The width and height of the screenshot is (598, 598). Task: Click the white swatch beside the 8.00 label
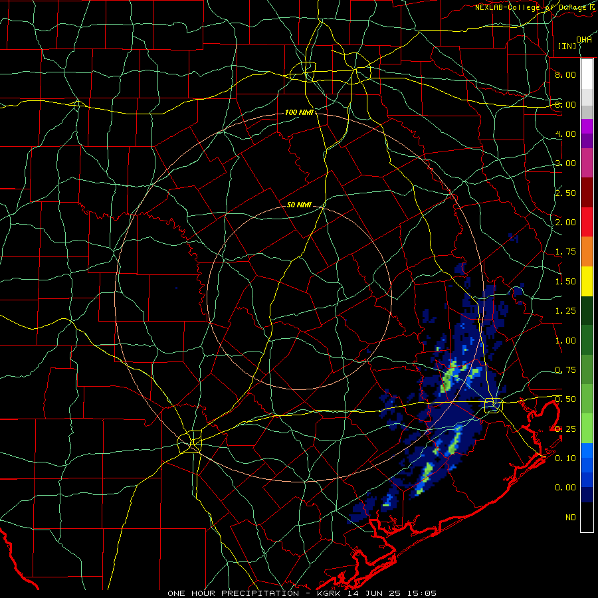(x=587, y=74)
